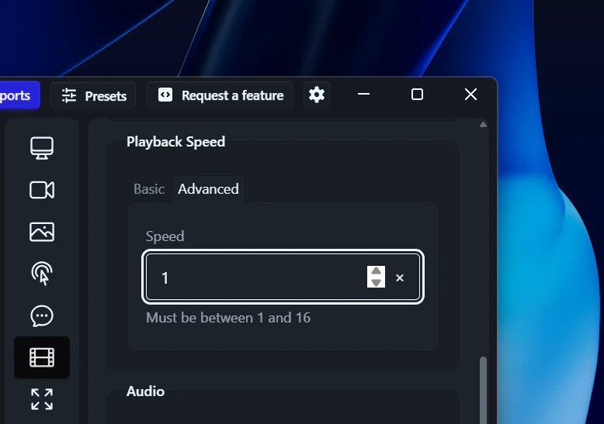Click the scrollbar up arrow
Image resolution: width=604 pixels, height=424 pixels.
point(483,125)
